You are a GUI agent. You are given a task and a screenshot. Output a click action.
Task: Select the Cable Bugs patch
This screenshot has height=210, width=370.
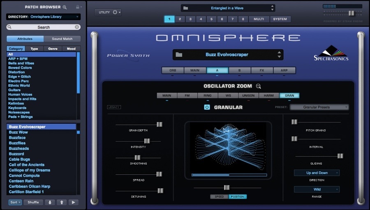19,159
